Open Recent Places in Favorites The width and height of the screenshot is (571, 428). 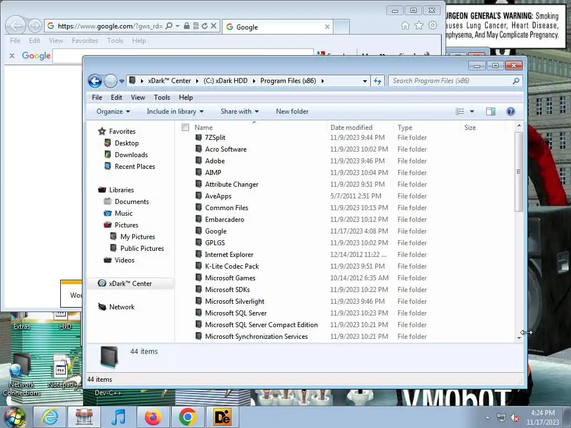(x=135, y=166)
